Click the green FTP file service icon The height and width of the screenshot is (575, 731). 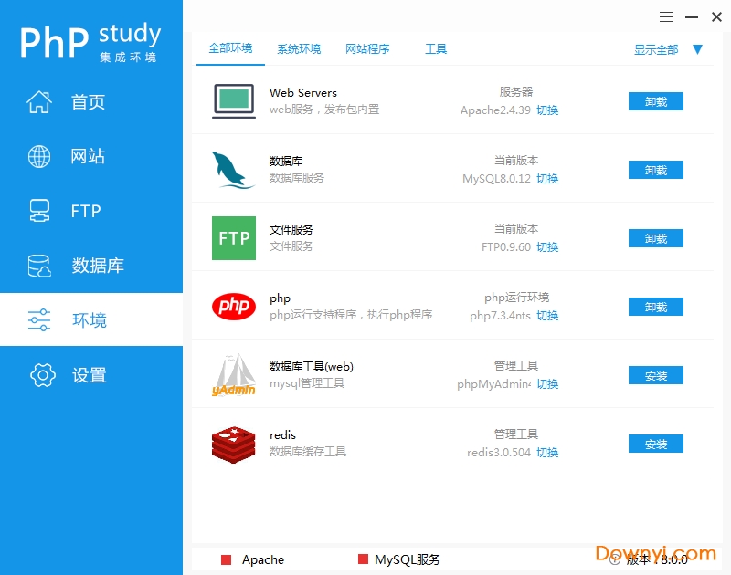(234, 238)
